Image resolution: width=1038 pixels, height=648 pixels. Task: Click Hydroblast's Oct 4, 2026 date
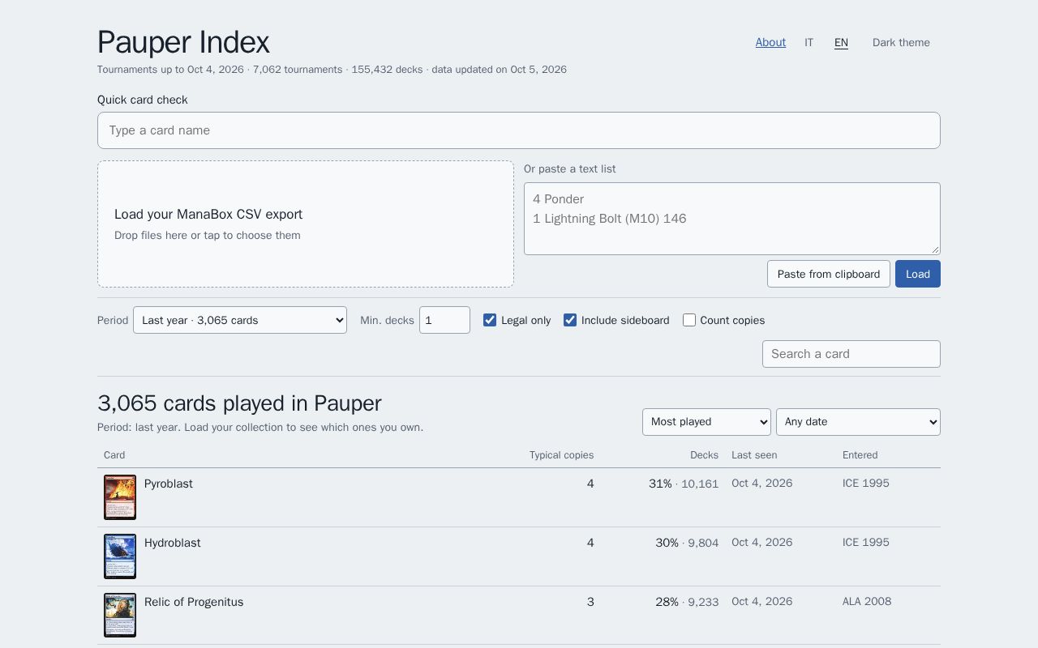coord(761,542)
